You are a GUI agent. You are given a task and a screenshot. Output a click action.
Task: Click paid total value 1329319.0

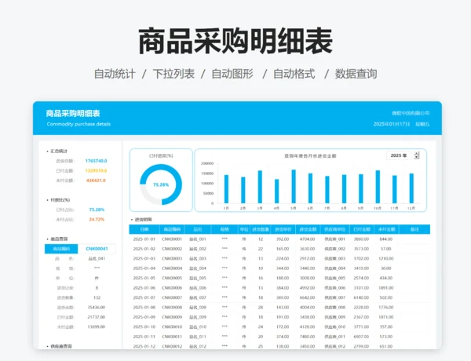coord(96,170)
